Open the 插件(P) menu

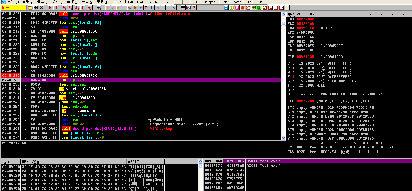[58, 2]
